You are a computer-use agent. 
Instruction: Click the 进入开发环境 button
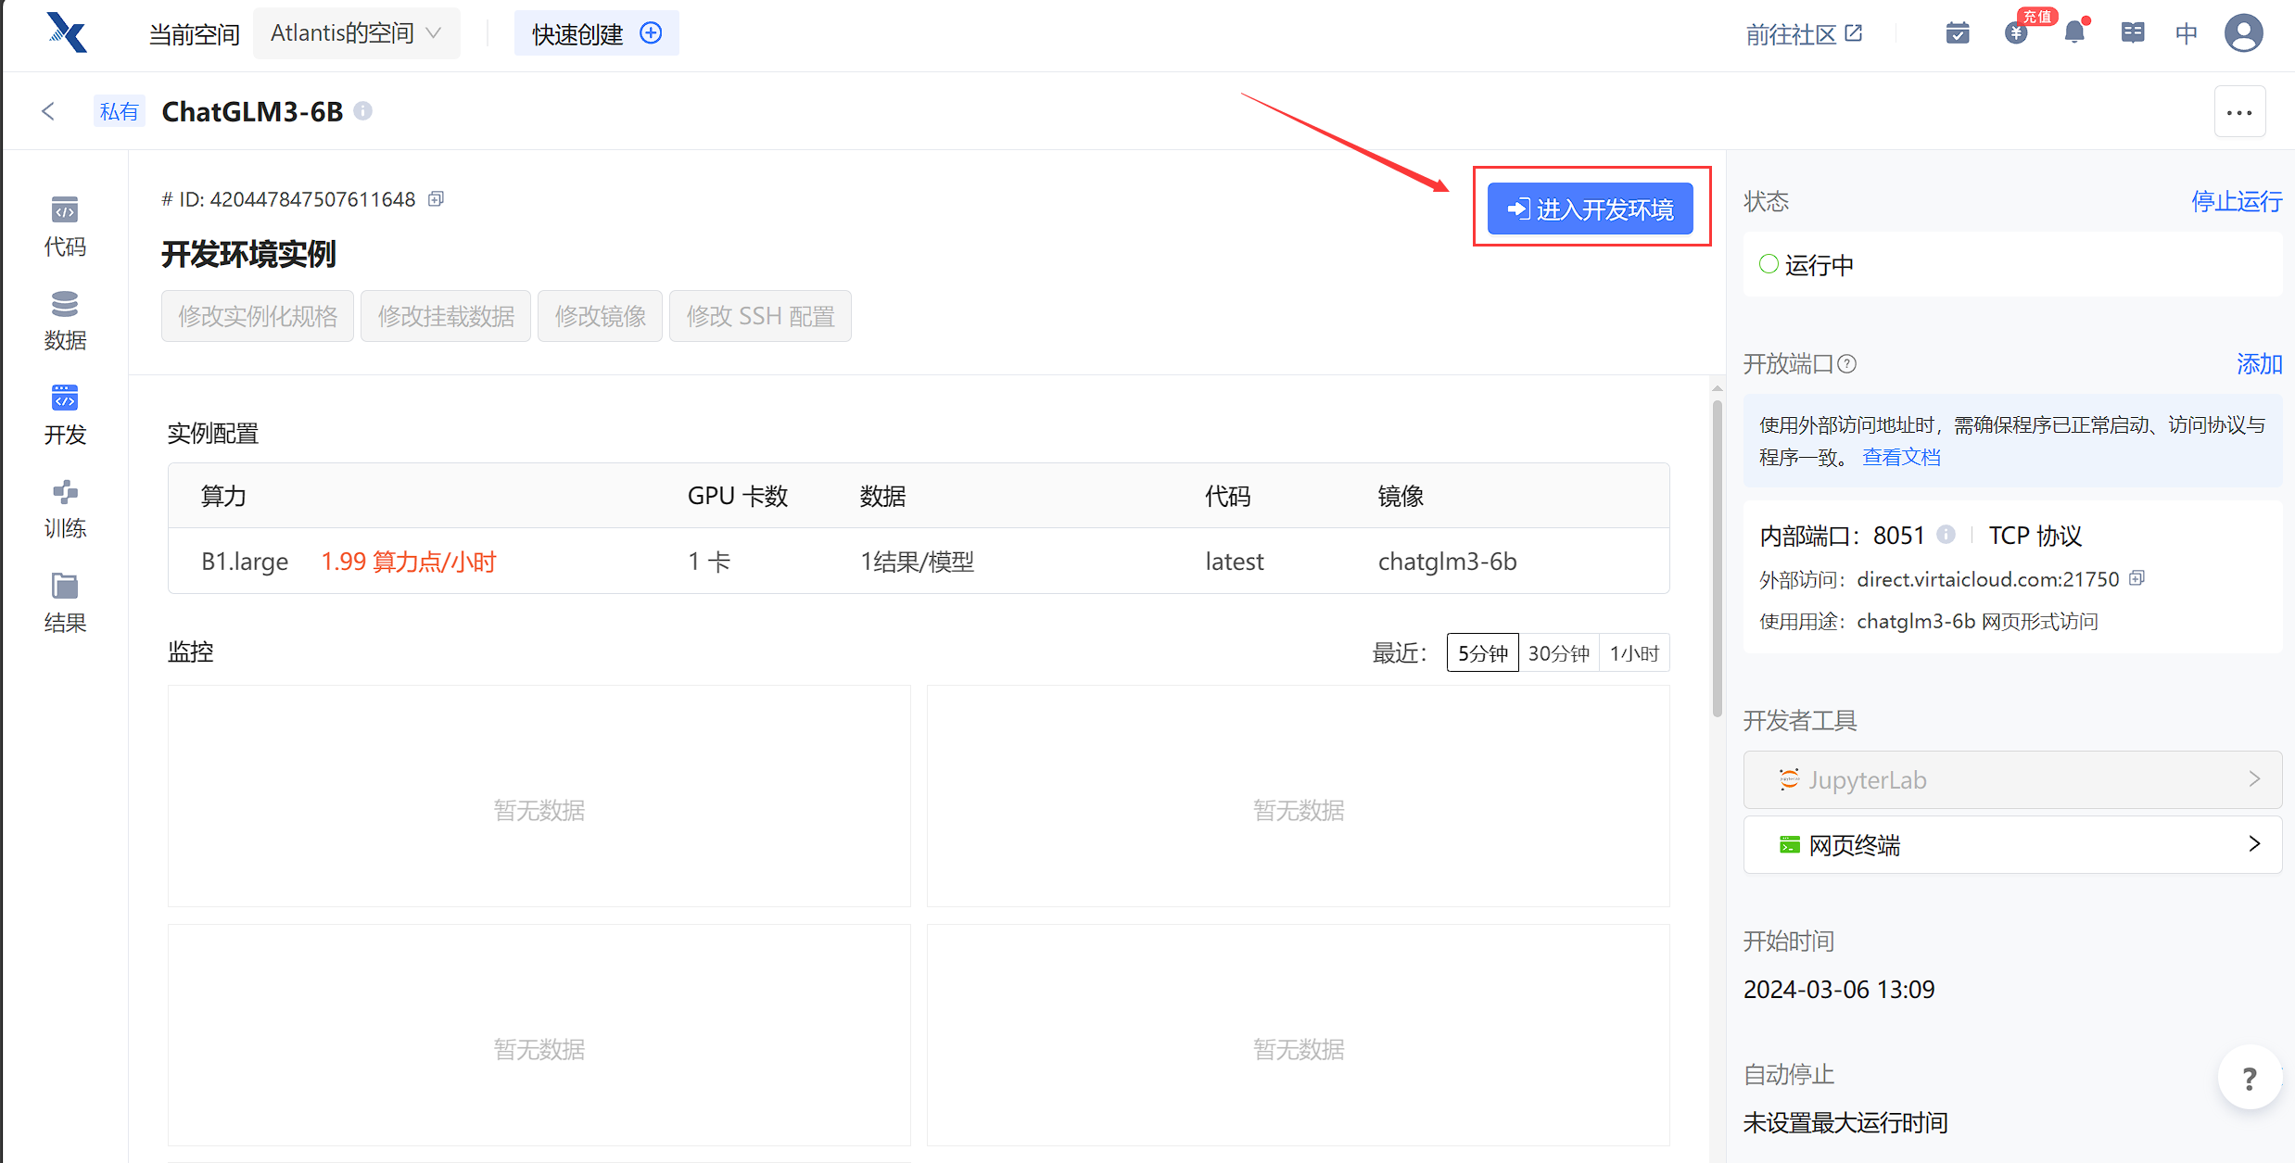(x=1590, y=209)
